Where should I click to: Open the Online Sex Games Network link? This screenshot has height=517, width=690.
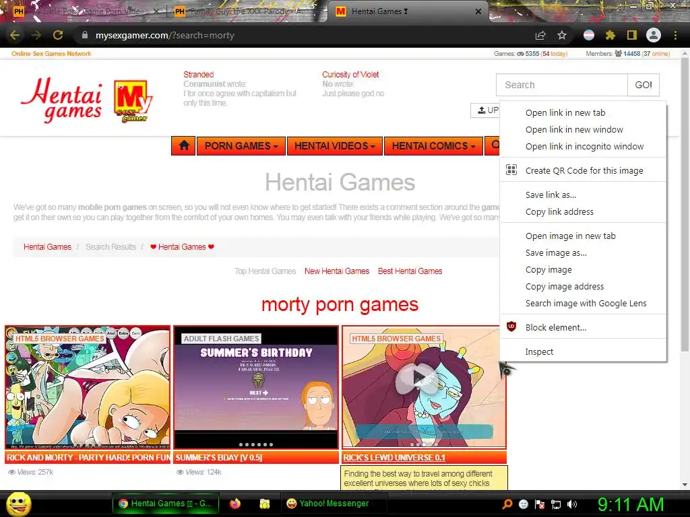51,54
